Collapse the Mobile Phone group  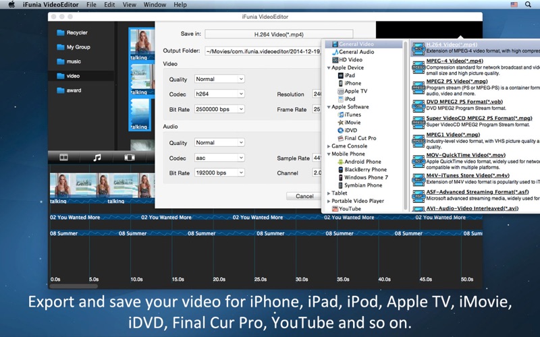coord(329,154)
